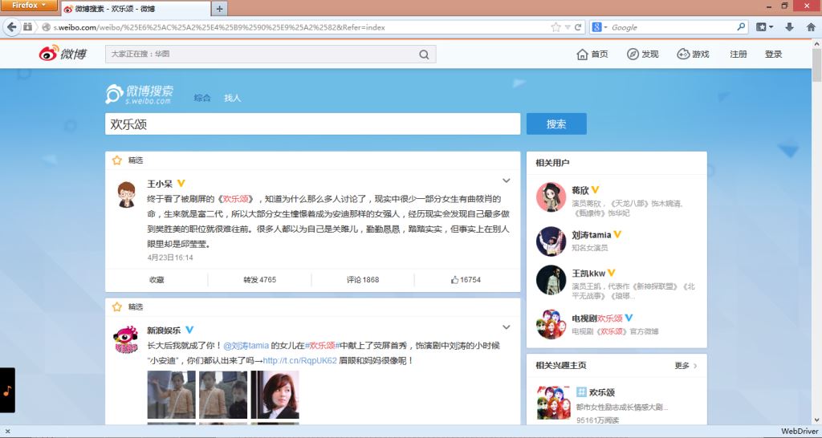Click the 欢乐颂 interest page thumbnail

coord(554,402)
